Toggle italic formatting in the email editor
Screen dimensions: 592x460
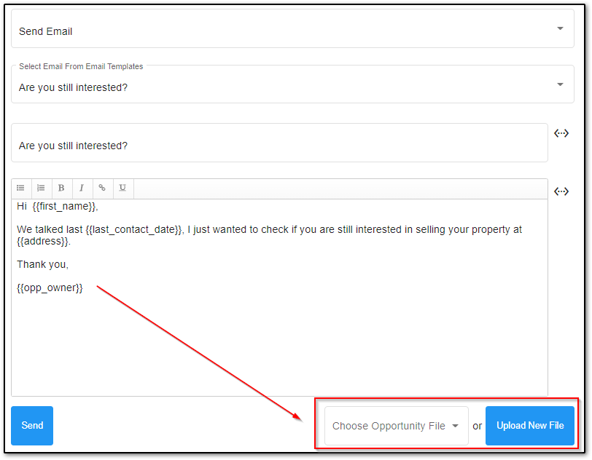(x=82, y=188)
